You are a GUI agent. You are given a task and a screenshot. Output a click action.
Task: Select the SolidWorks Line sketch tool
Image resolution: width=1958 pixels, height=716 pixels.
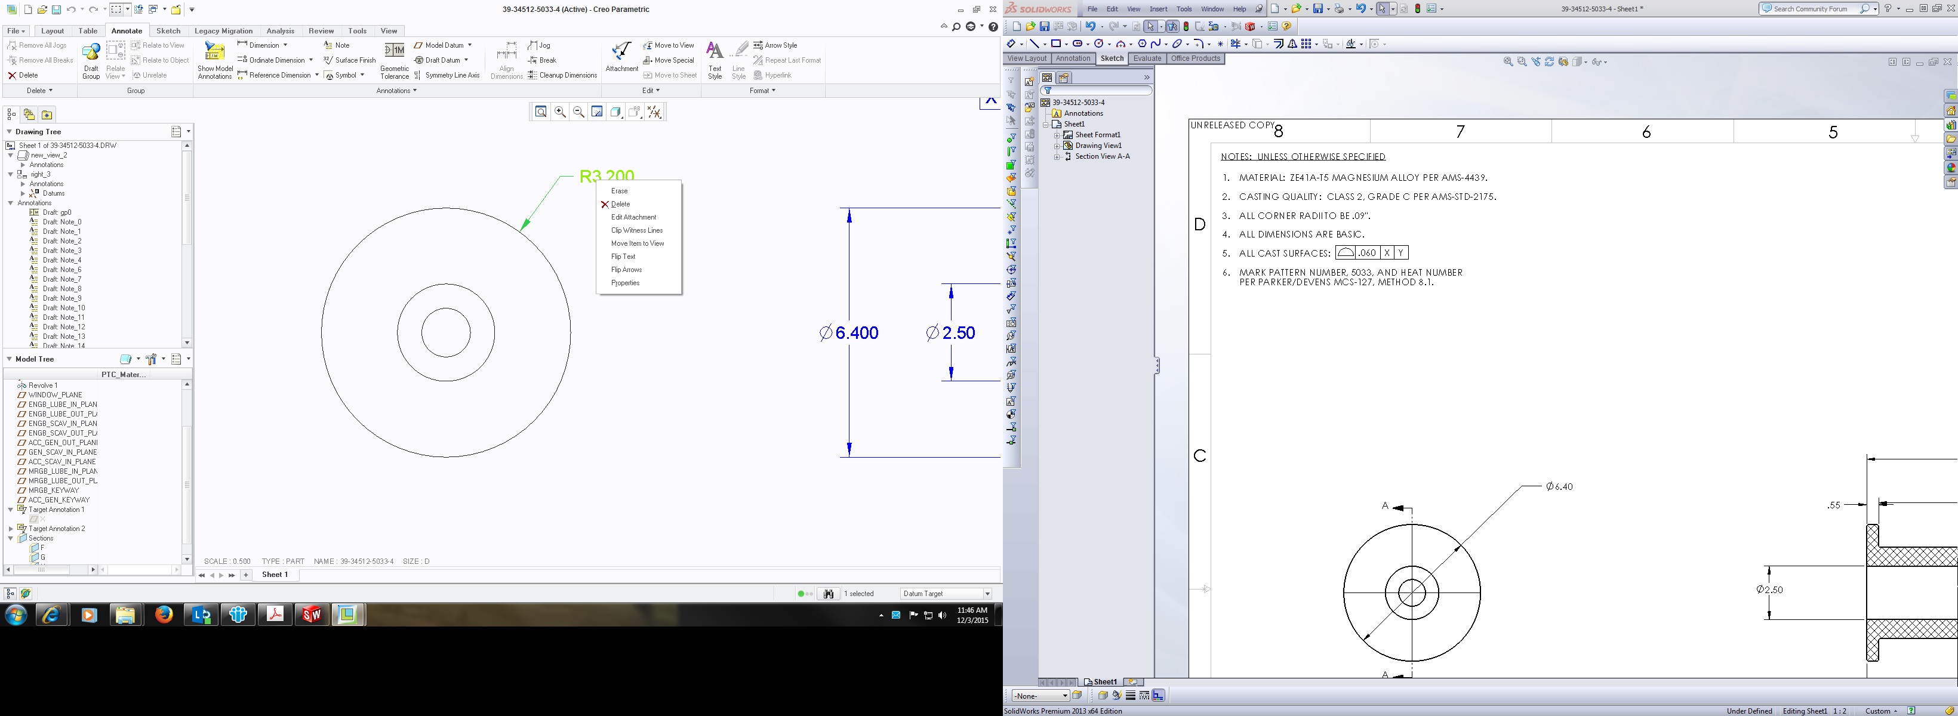click(1034, 44)
